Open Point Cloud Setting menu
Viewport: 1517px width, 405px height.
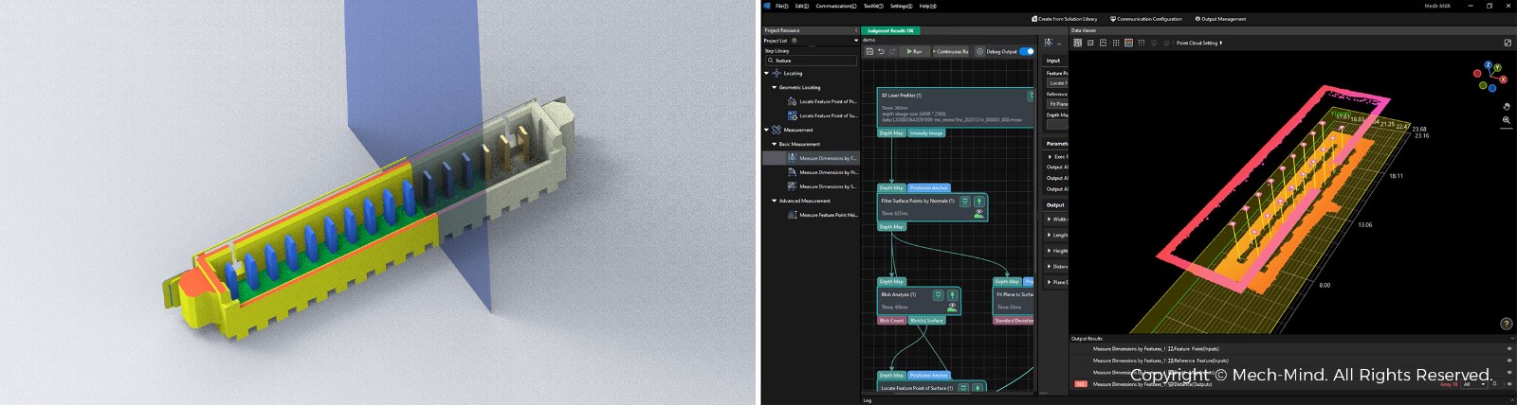(1199, 43)
